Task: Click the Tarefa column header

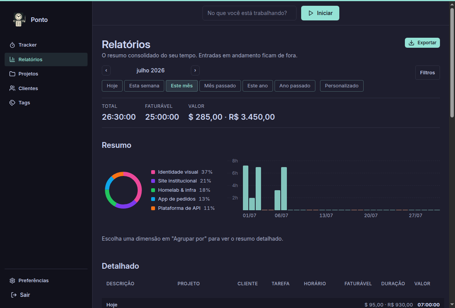Action: pos(281,284)
